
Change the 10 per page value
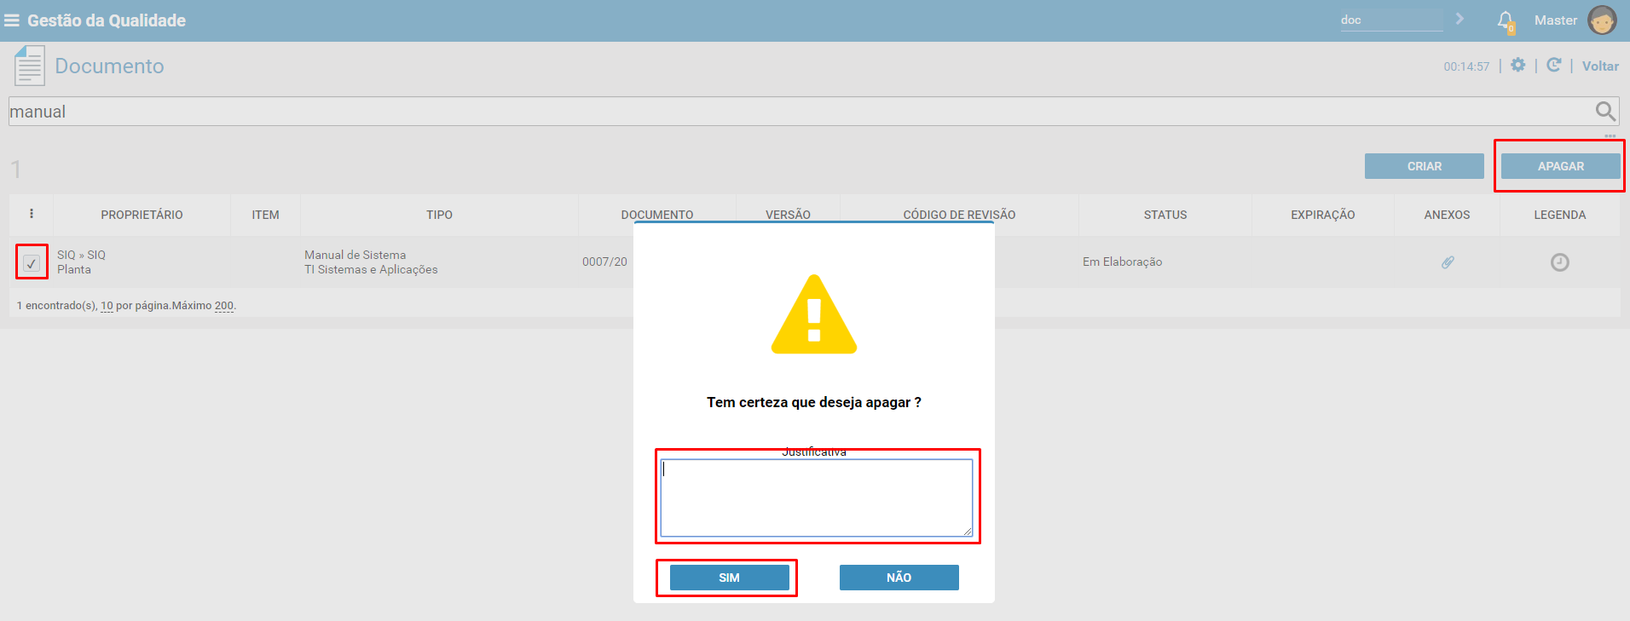point(107,306)
